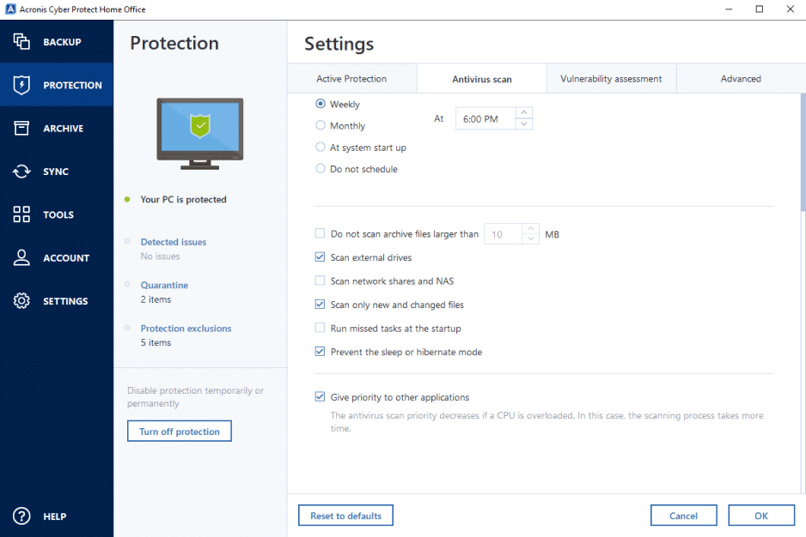The image size is (806, 537).
Task: Increase archive size limit stepper
Action: (x=531, y=228)
